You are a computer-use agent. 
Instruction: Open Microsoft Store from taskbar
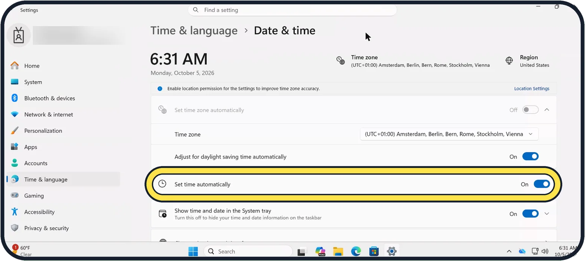point(374,251)
